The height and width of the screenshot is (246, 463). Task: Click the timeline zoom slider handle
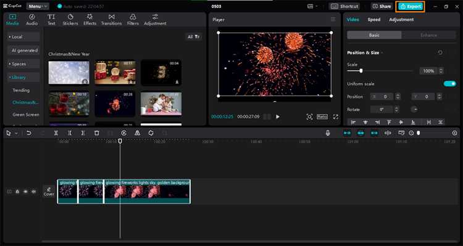(x=419, y=133)
